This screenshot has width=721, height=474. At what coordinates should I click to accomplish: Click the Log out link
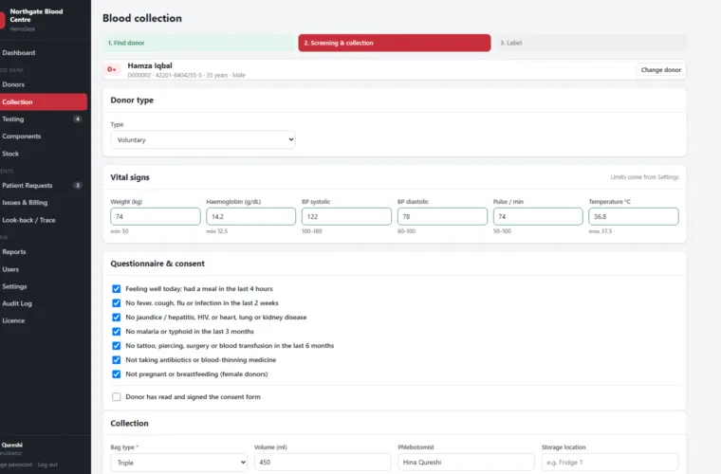[47, 465]
